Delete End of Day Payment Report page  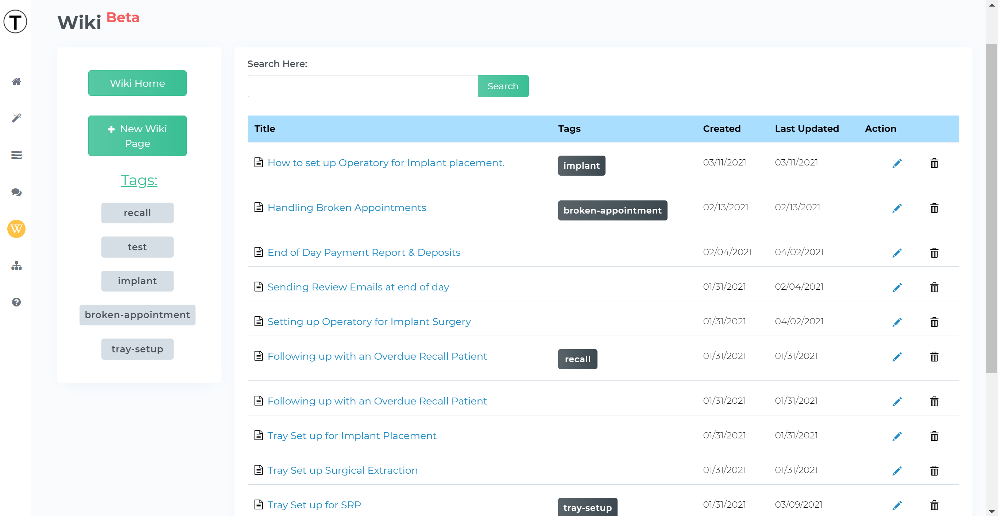[934, 253]
